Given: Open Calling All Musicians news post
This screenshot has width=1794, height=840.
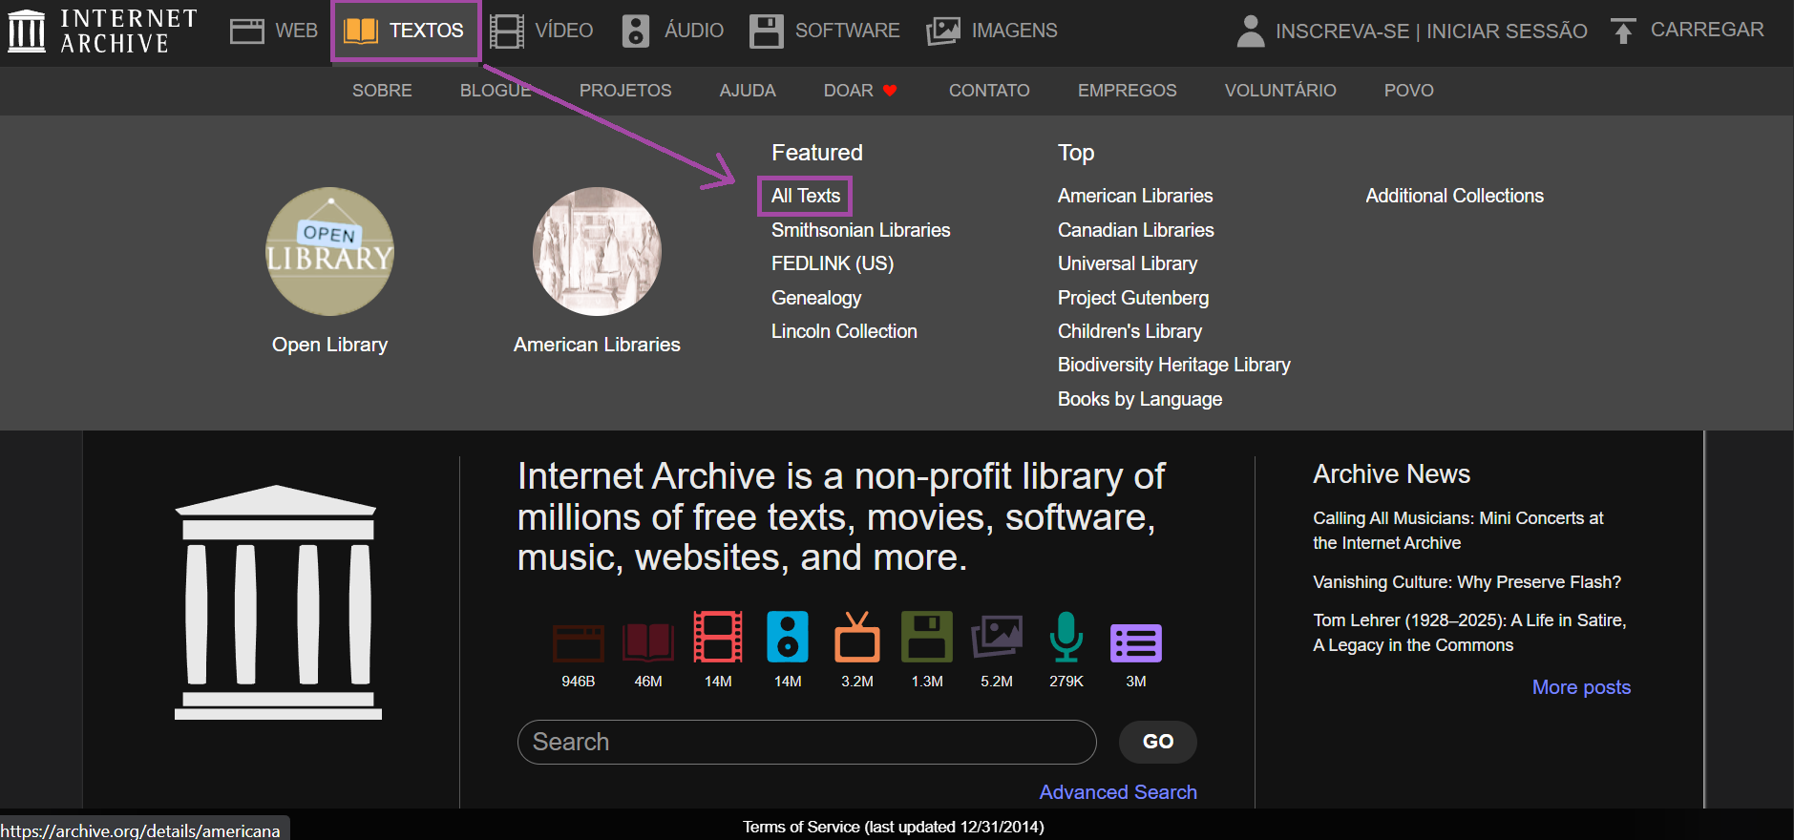Looking at the screenshot, I should point(1458,531).
